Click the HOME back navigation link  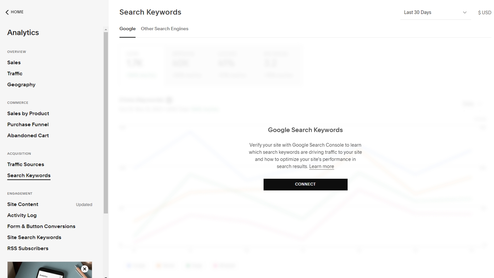(x=14, y=12)
